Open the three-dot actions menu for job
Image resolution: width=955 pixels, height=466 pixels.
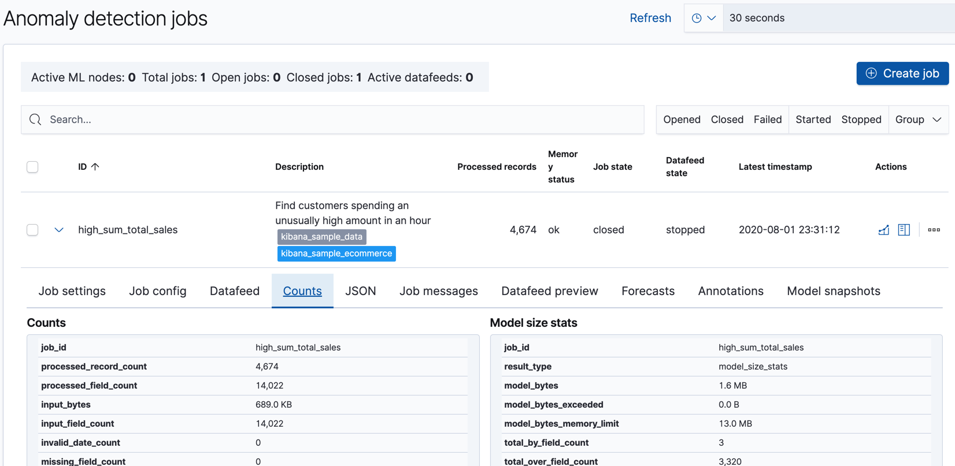coord(934,230)
